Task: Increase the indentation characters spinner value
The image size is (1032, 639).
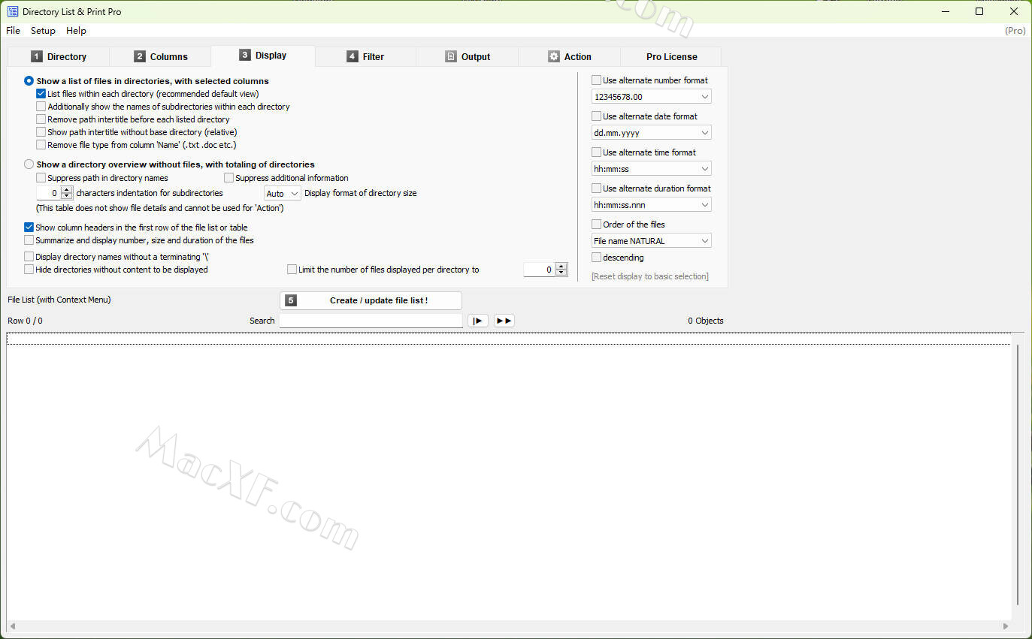Action: pos(67,190)
